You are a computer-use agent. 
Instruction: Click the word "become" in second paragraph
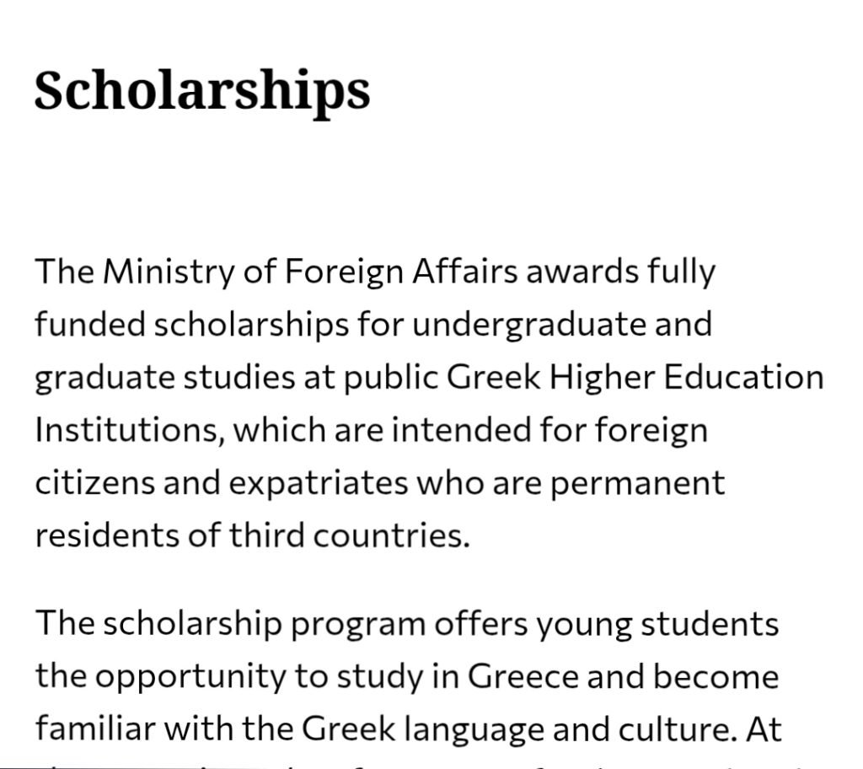tap(716, 677)
